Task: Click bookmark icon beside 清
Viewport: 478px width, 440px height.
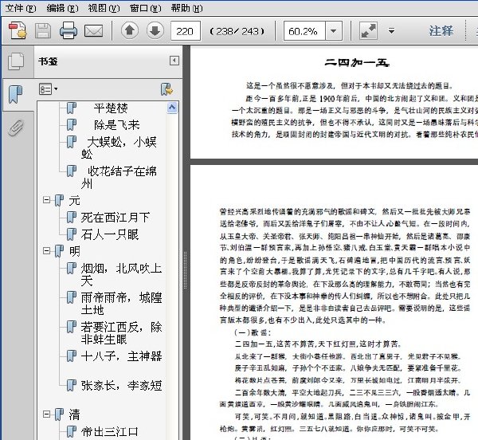Action: coord(60,414)
